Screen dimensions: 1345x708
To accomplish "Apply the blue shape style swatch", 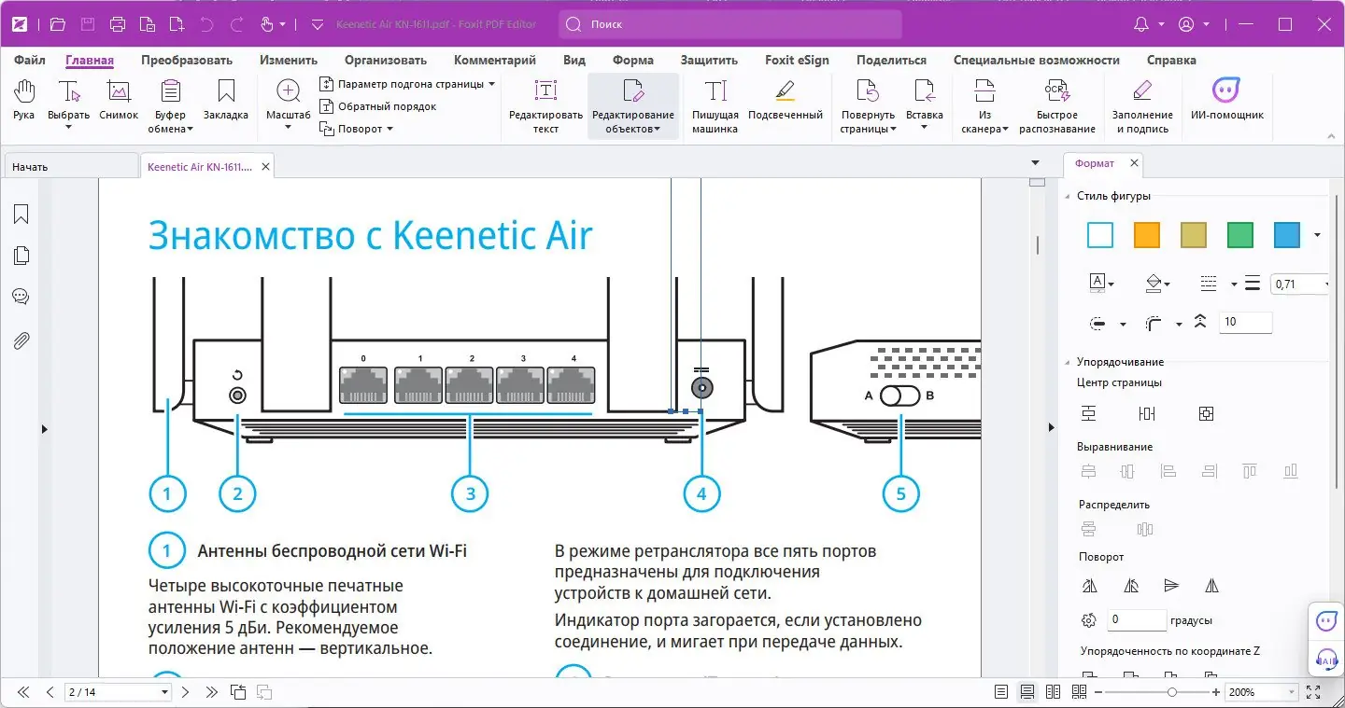I will (x=1287, y=235).
